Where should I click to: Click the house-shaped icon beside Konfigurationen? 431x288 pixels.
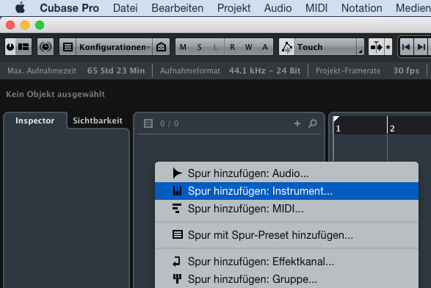(x=161, y=47)
